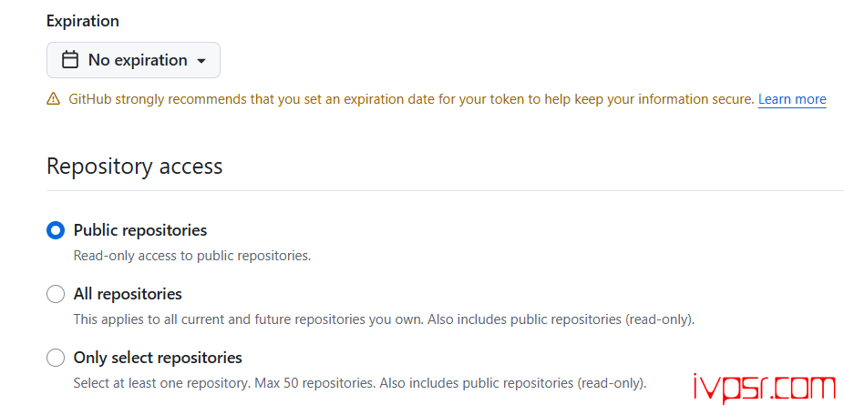
Task: Click the yellow warning triangle icon
Action: coord(54,99)
